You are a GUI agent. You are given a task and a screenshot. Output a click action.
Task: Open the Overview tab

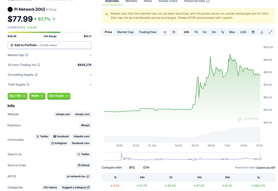[x=112, y=1]
